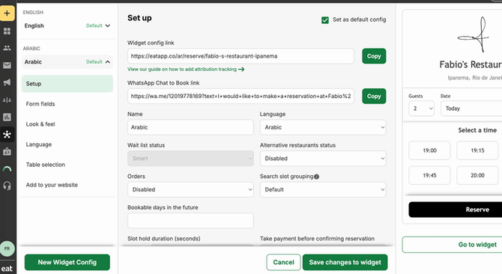The width and height of the screenshot is (502, 274).
Task: Click the Cancel button
Action: [x=283, y=262]
